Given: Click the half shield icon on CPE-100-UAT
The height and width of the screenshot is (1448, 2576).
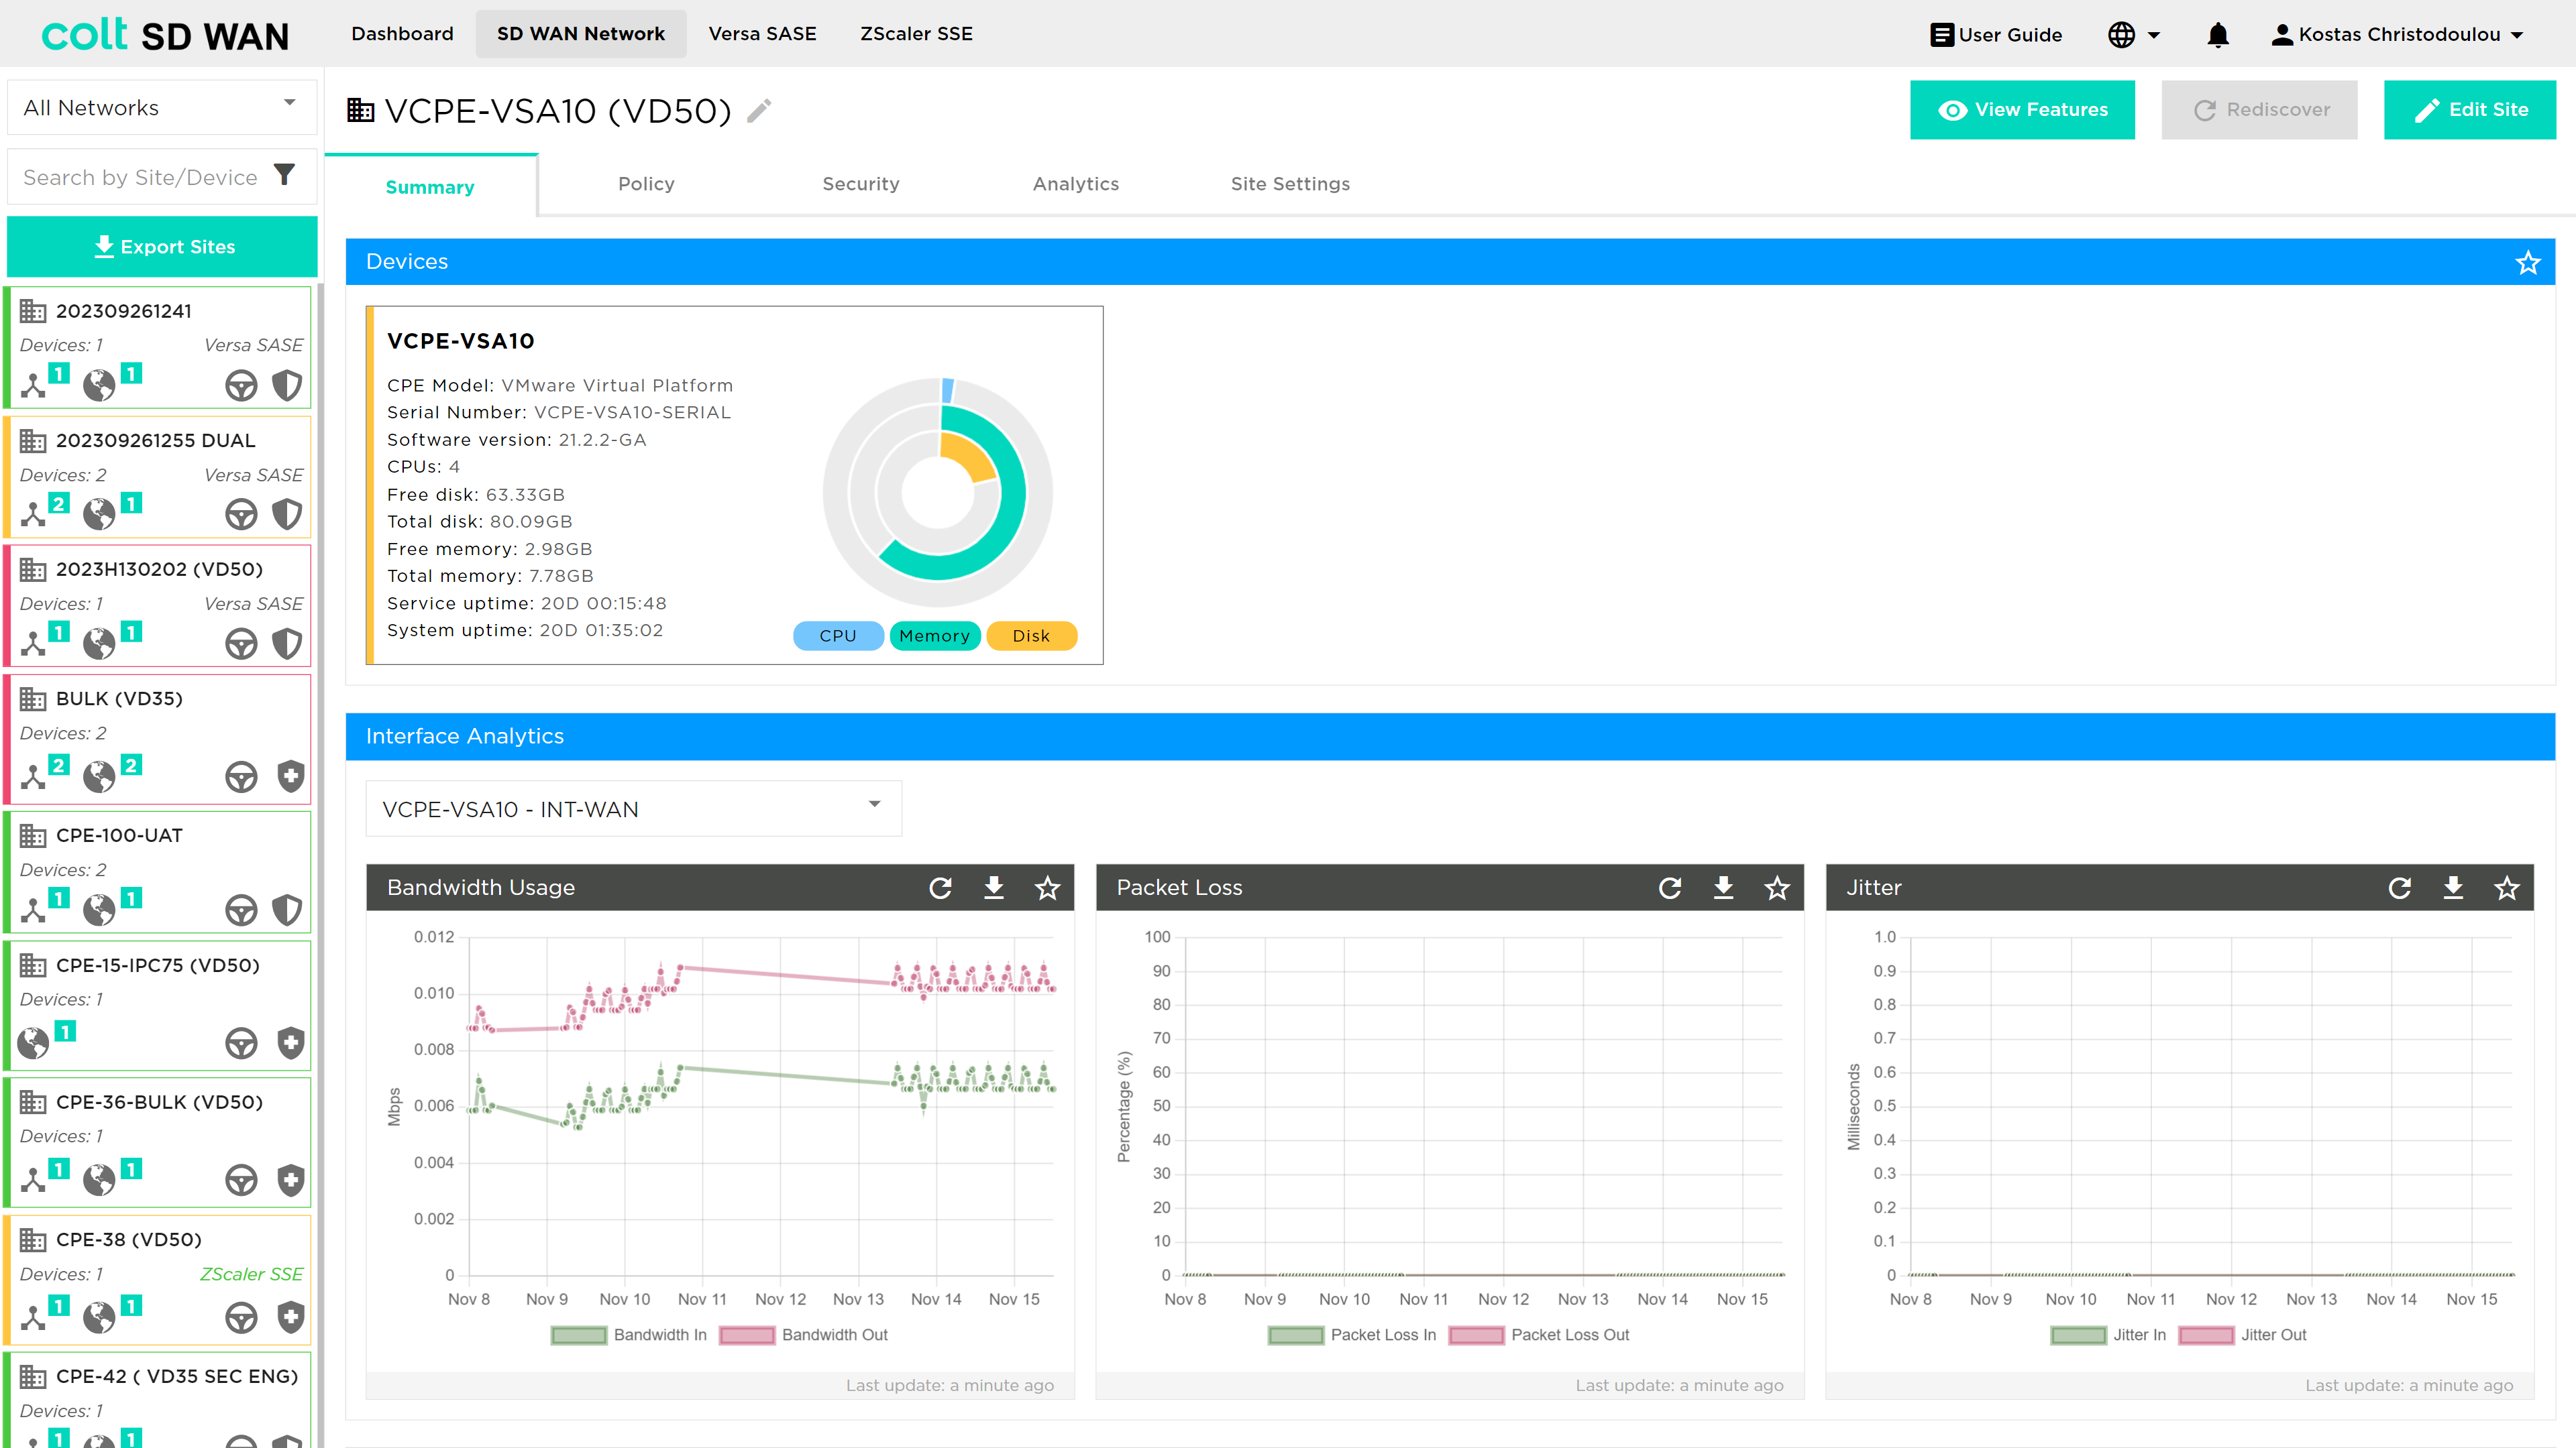Looking at the screenshot, I should [x=287, y=910].
